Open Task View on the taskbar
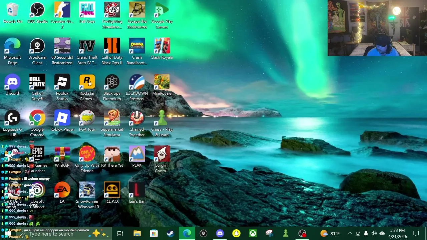 [x=120, y=234]
